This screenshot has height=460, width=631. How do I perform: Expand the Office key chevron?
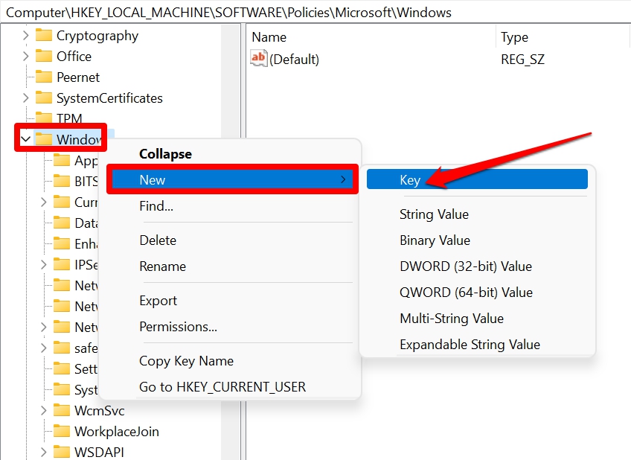pyautogui.click(x=27, y=57)
